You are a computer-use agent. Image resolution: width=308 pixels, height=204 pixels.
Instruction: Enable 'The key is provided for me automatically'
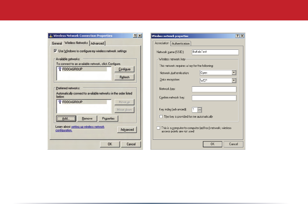[161, 116]
